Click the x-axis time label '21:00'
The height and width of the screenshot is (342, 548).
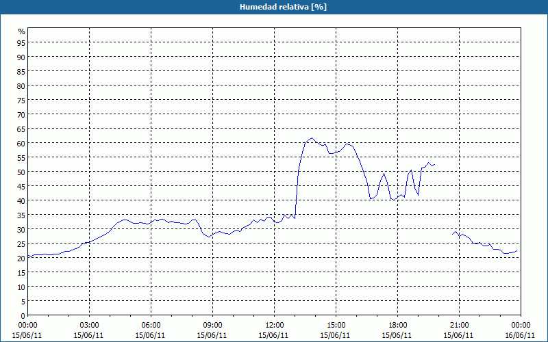click(x=459, y=326)
